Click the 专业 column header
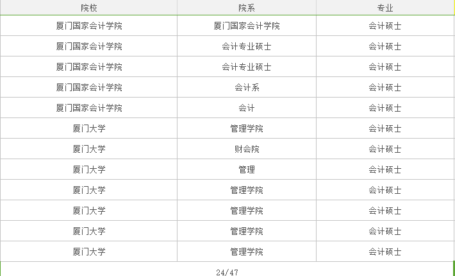Screen dimensions: 455x276 tap(385, 8)
